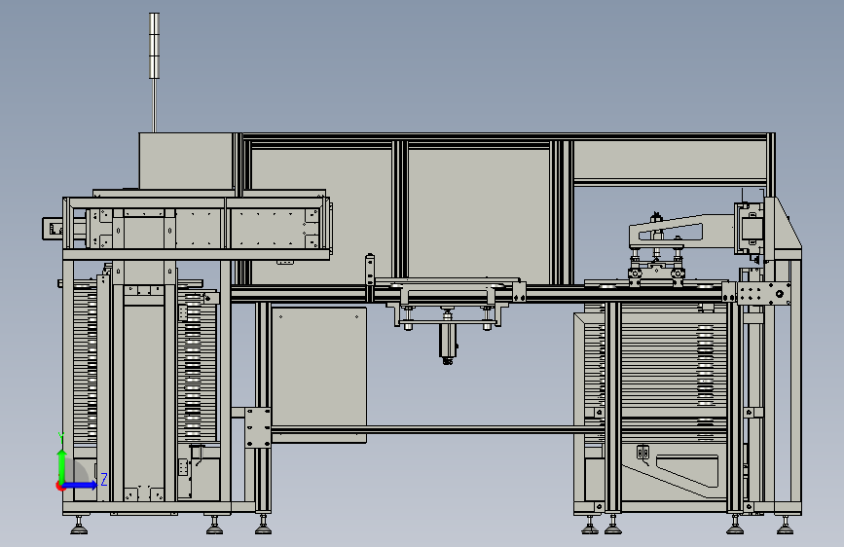Select the top-right frame cover panel

pyautogui.click(x=670, y=161)
